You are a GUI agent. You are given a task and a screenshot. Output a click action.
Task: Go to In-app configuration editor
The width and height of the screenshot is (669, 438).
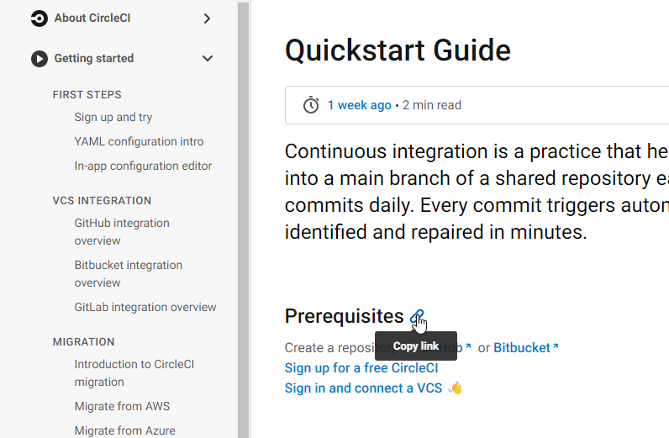tap(143, 166)
